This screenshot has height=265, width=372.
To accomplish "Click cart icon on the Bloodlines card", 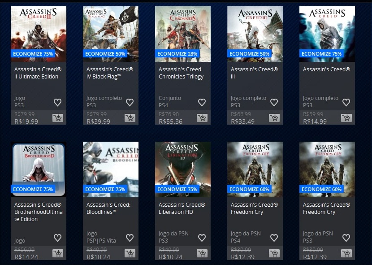I will coord(130,253).
